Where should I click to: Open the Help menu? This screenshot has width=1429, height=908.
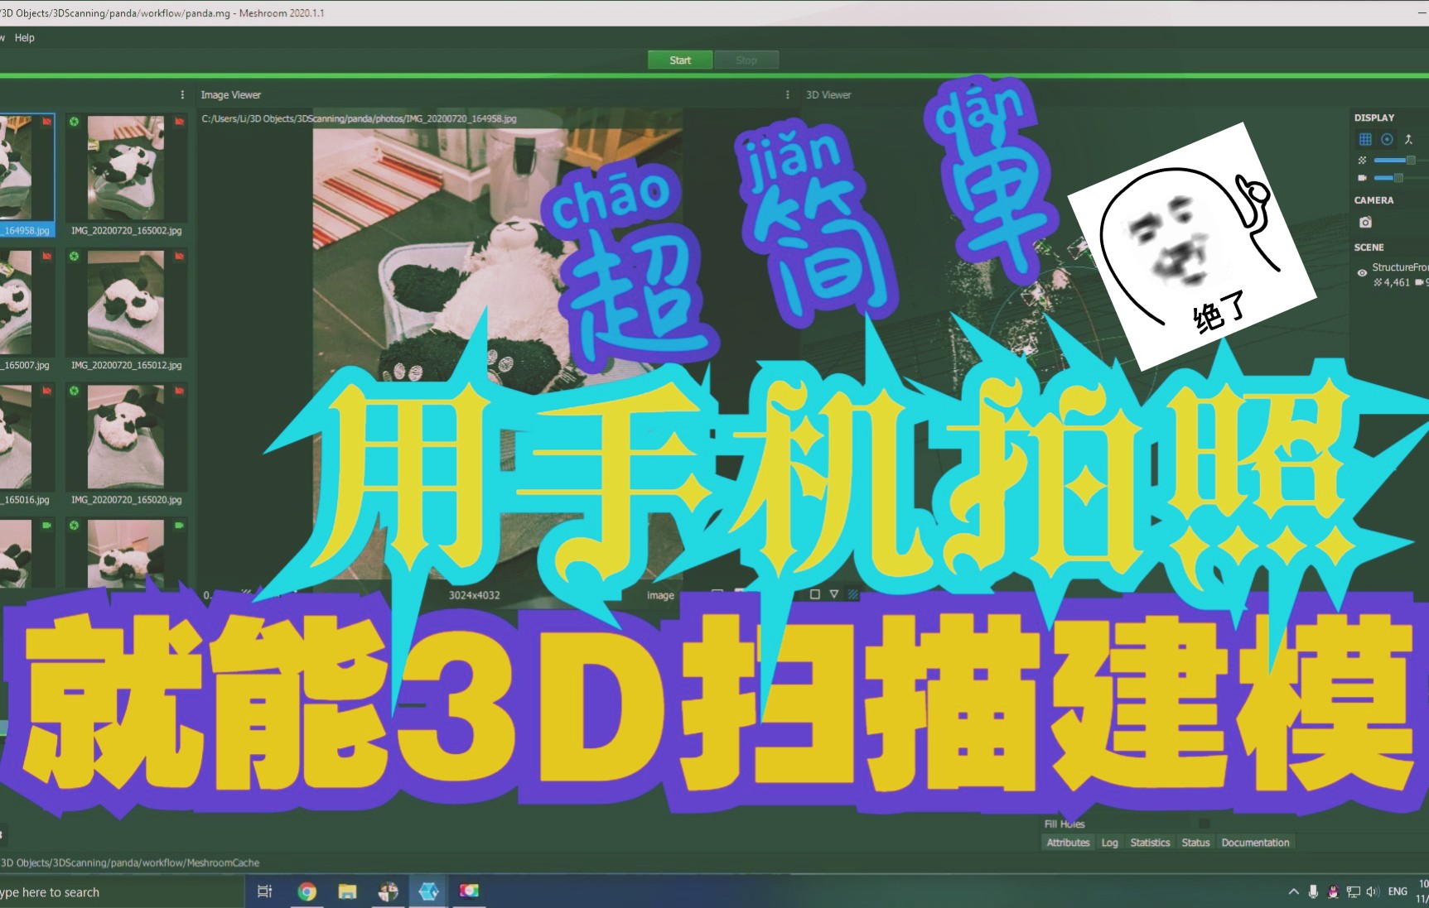click(24, 37)
